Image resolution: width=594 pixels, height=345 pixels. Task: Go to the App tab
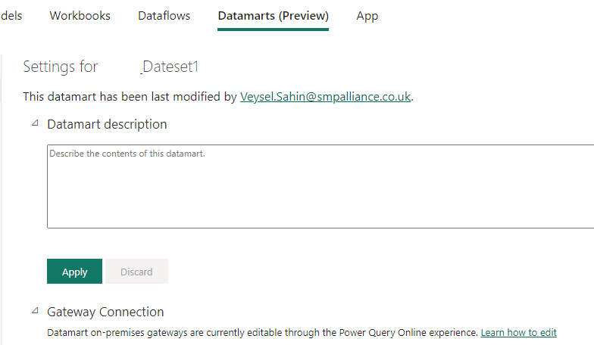pyautogui.click(x=367, y=15)
